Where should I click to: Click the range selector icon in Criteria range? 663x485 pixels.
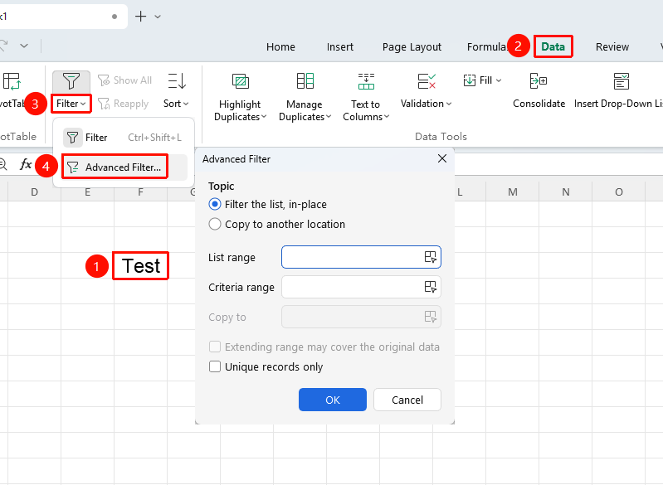[430, 287]
